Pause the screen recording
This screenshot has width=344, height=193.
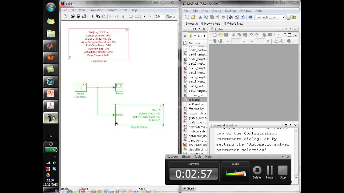(270, 172)
